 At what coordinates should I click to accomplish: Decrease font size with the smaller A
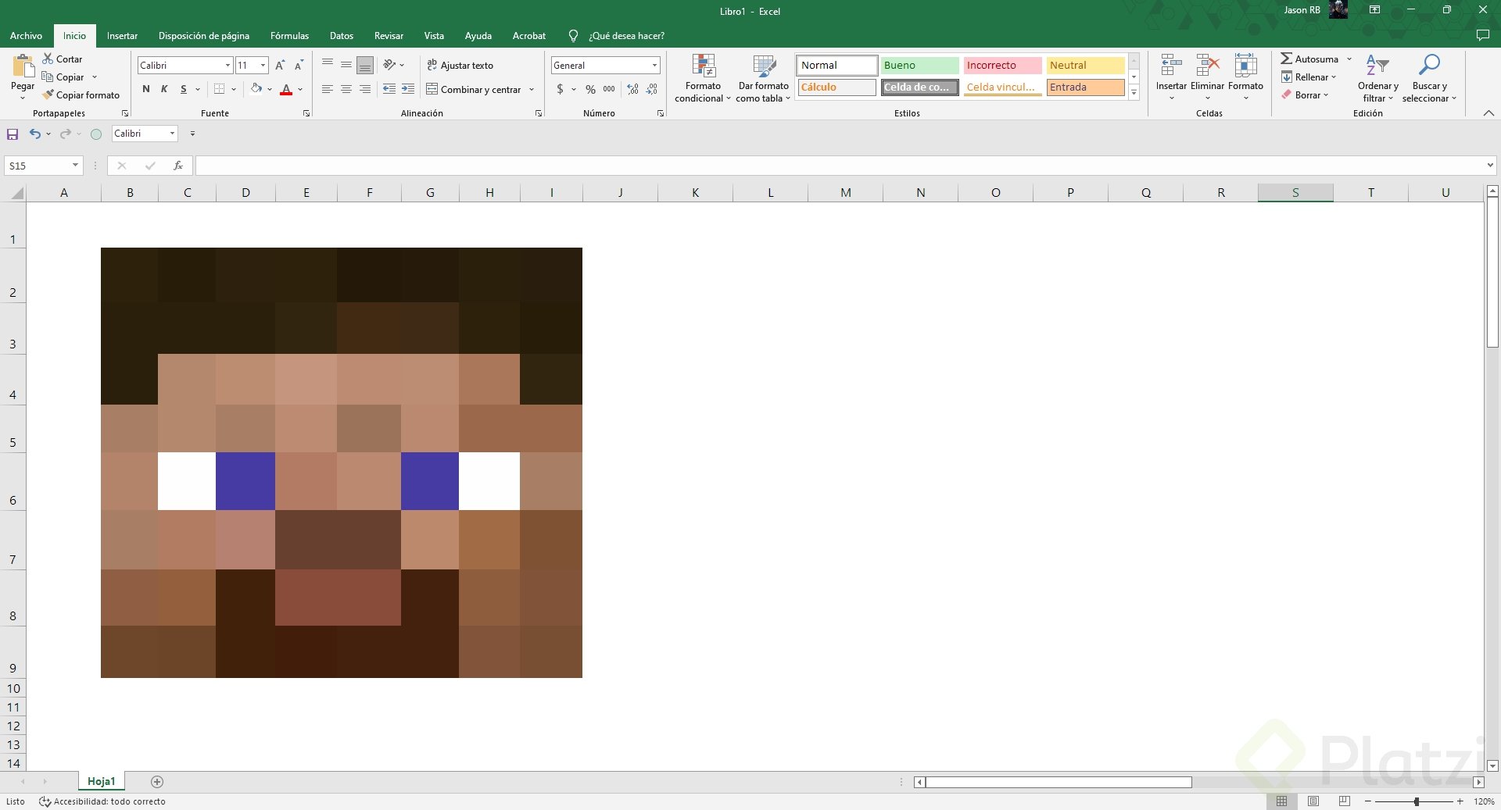click(x=299, y=66)
